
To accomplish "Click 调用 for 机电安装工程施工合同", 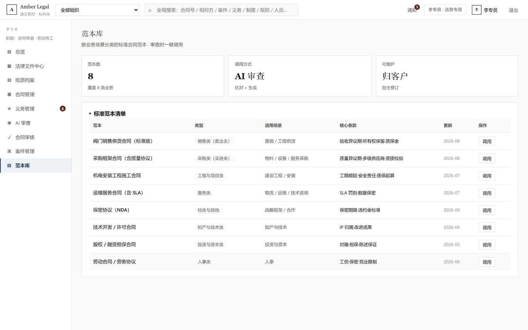I will (487, 176).
